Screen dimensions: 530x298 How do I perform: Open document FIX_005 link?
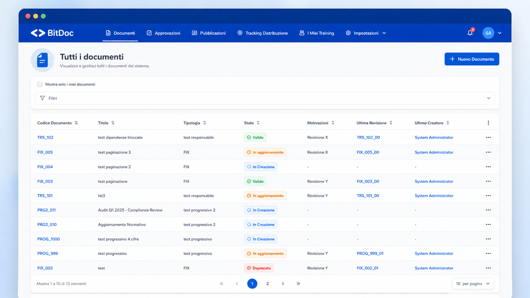[45, 152]
